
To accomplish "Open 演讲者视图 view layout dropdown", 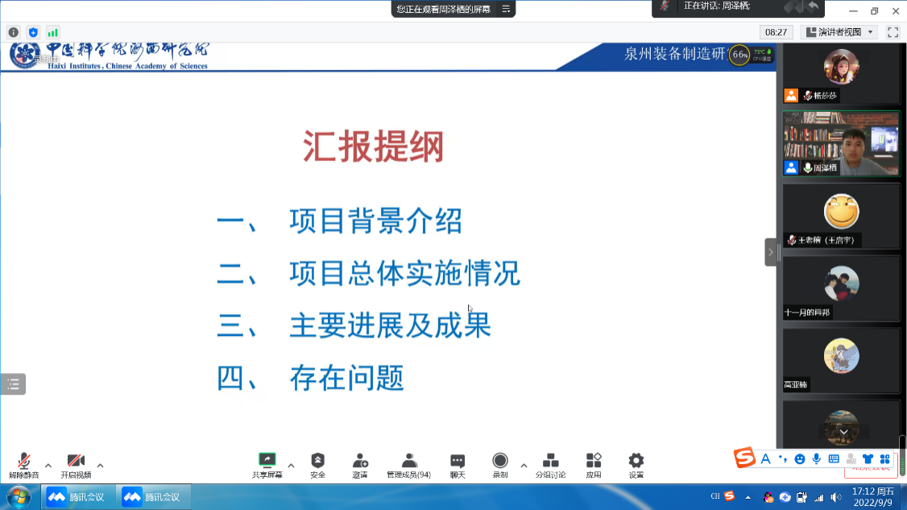I will coord(839,32).
